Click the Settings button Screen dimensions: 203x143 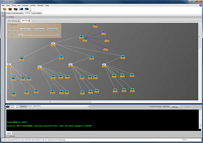click(175, 107)
